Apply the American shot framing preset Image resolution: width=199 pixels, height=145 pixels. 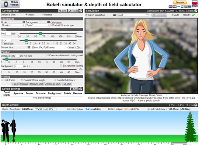53,84
